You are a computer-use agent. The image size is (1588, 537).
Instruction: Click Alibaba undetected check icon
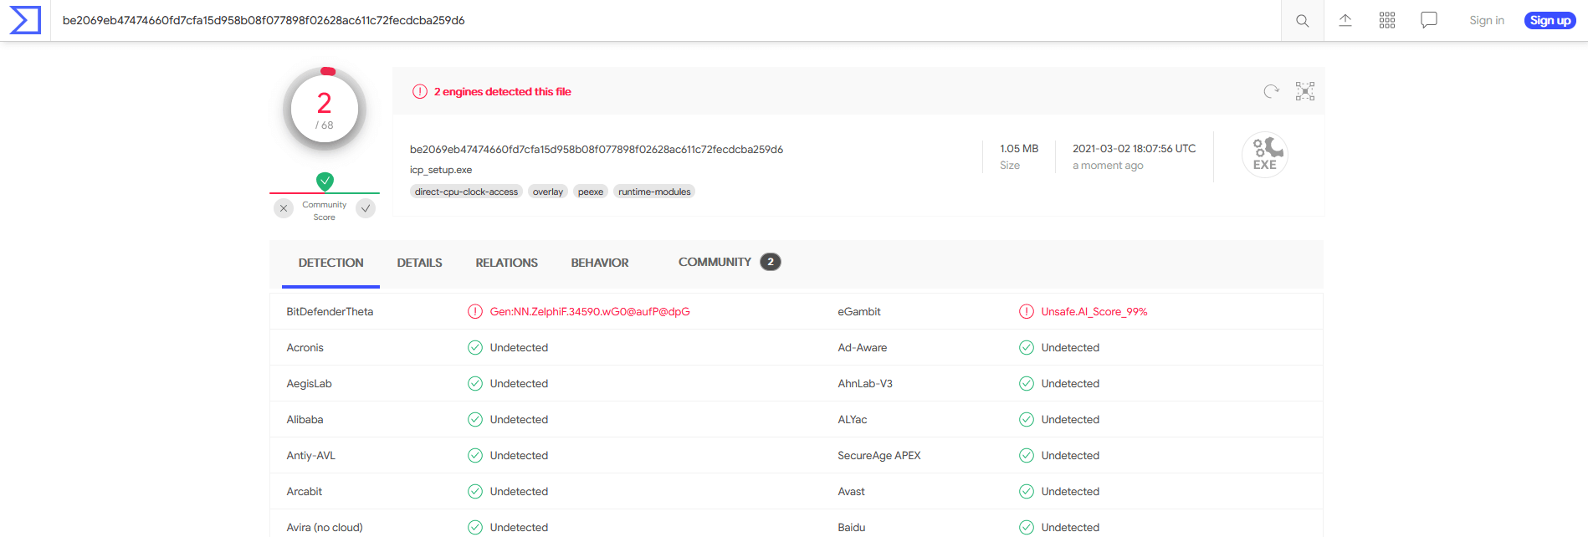tap(475, 419)
